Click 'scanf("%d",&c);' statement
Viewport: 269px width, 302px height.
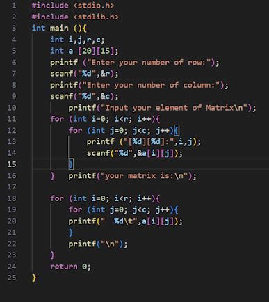pyautogui.click(x=84, y=97)
